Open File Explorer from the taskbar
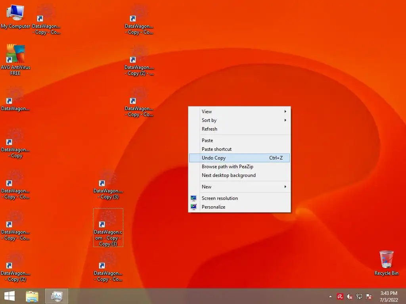The image size is (406, 304). [x=32, y=296]
